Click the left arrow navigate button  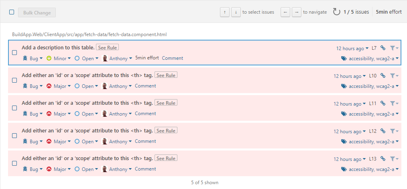[x=285, y=12]
